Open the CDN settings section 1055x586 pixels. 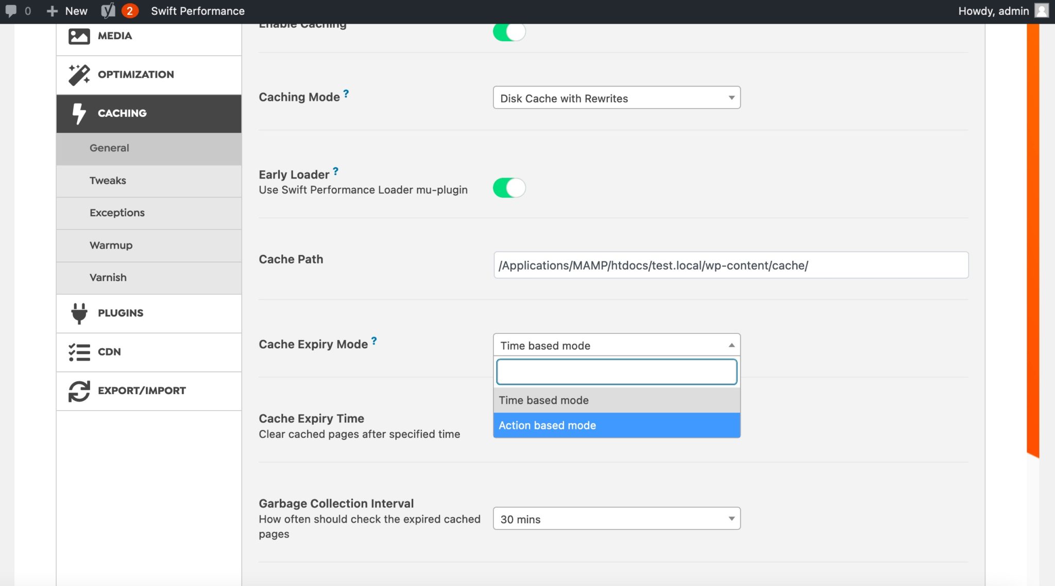point(149,352)
